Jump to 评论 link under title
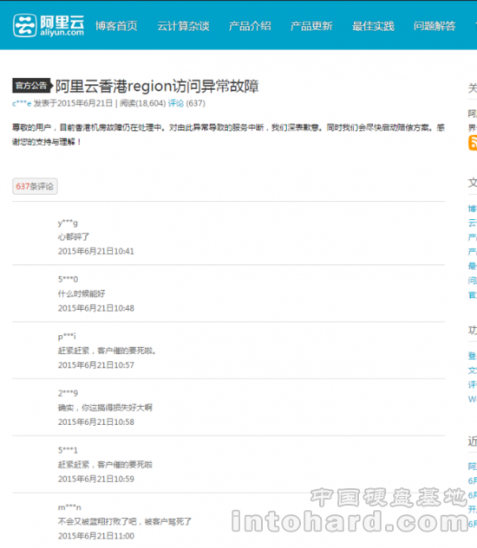Image resolution: width=477 pixels, height=548 pixels. point(176,103)
